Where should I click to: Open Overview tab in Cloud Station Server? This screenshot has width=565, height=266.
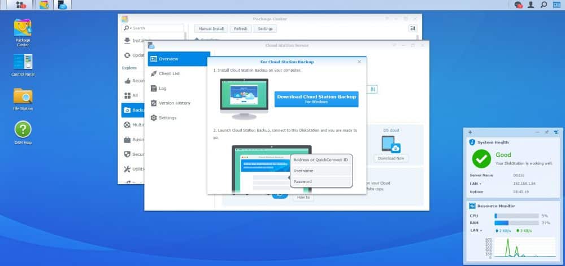pyautogui.click(x=179, y=59)
